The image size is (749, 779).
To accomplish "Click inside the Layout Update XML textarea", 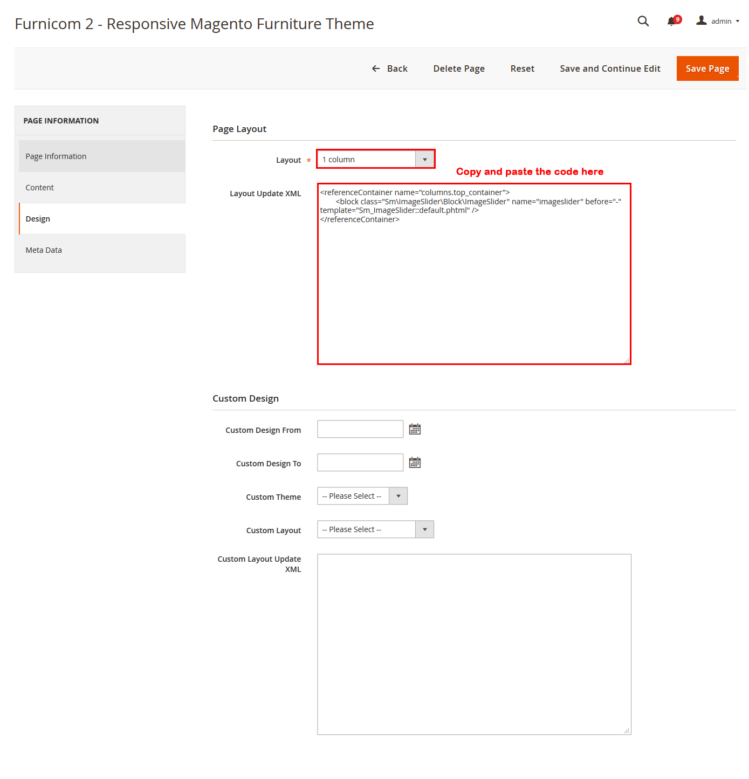I will pyautogui.click(x=474, y=274).
